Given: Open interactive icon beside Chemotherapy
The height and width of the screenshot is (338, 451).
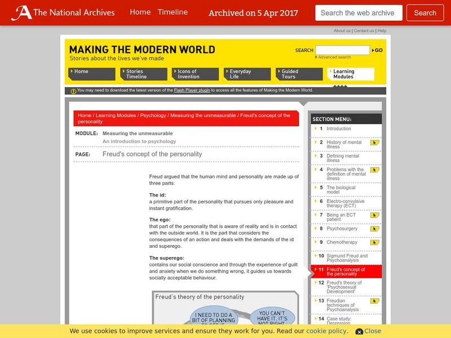Looking at the screenshot, I should 374,243.
